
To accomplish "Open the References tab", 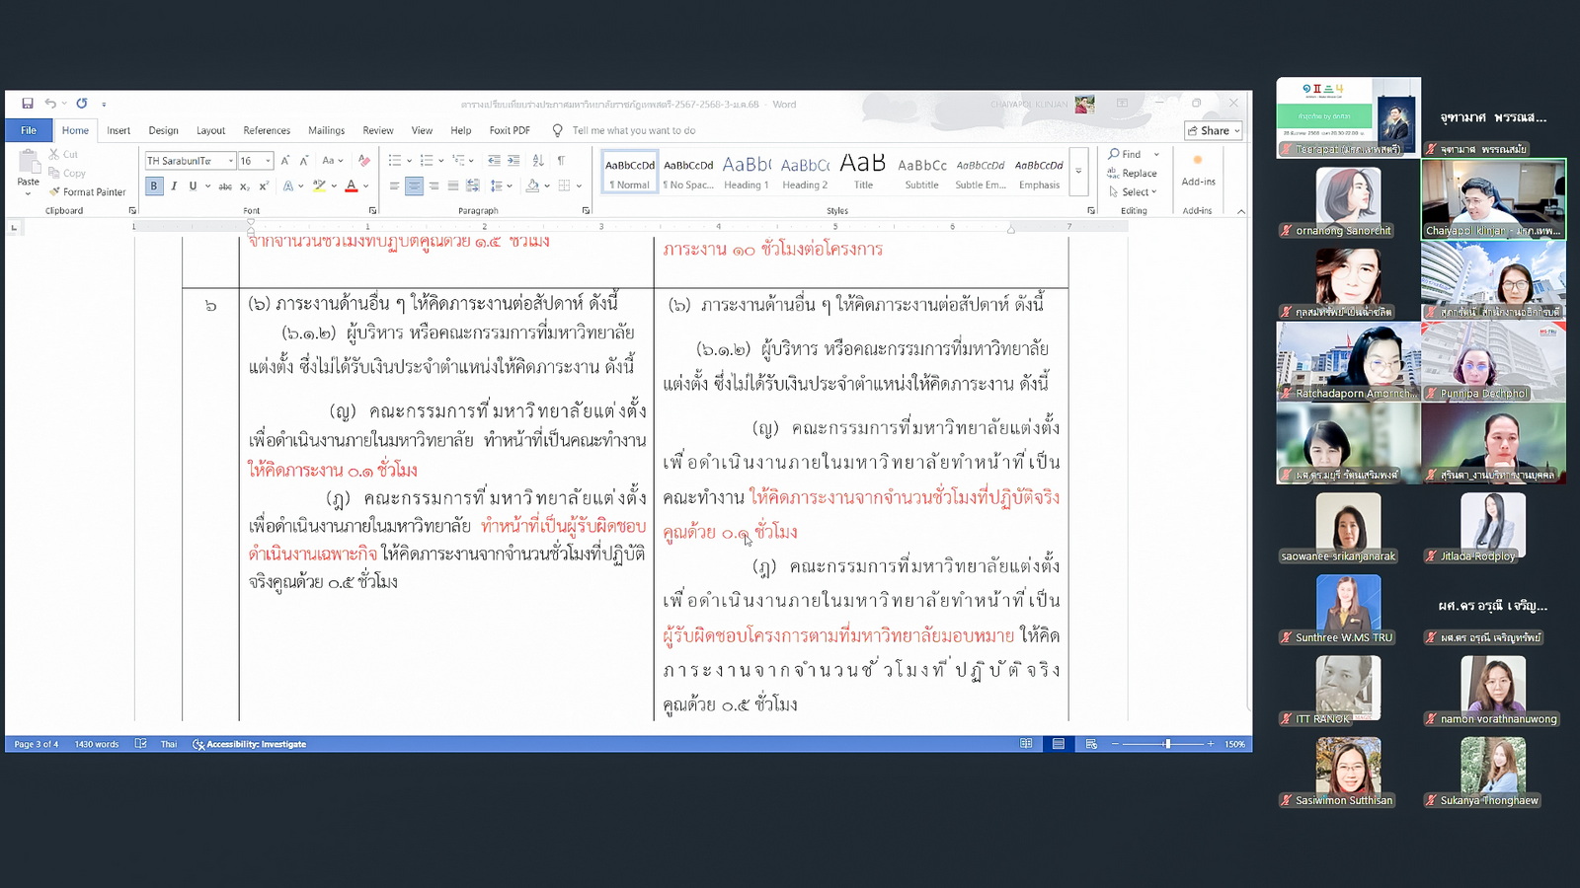I will tap(267, 130).
